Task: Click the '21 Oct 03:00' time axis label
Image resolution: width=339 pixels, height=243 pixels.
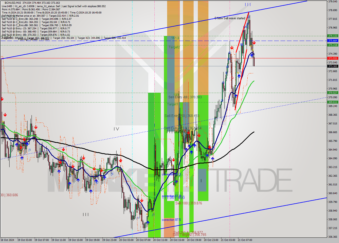Action: coord(228,240)
